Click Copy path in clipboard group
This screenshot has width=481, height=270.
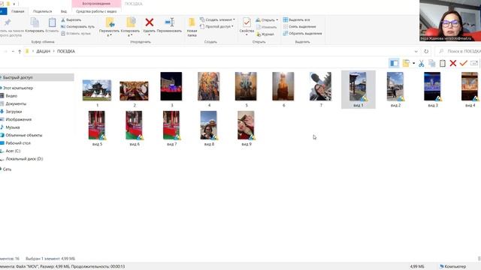[78, 27]
